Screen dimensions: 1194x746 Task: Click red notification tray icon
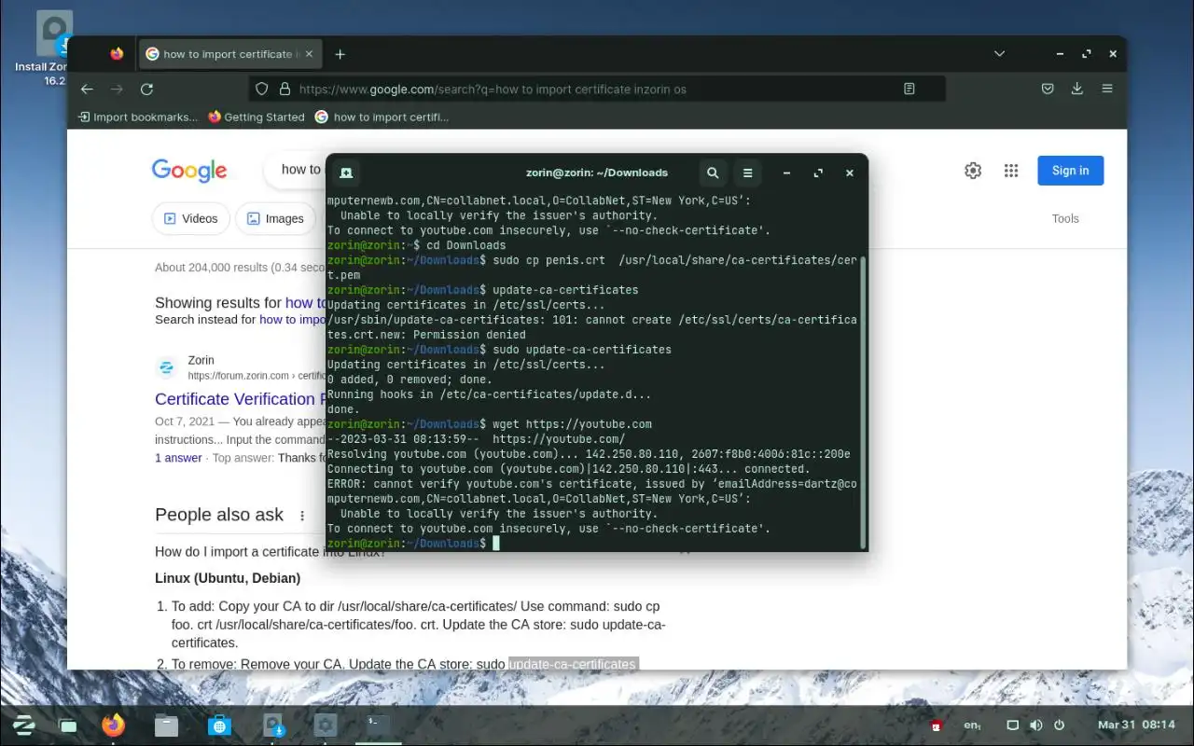(937, 725)
